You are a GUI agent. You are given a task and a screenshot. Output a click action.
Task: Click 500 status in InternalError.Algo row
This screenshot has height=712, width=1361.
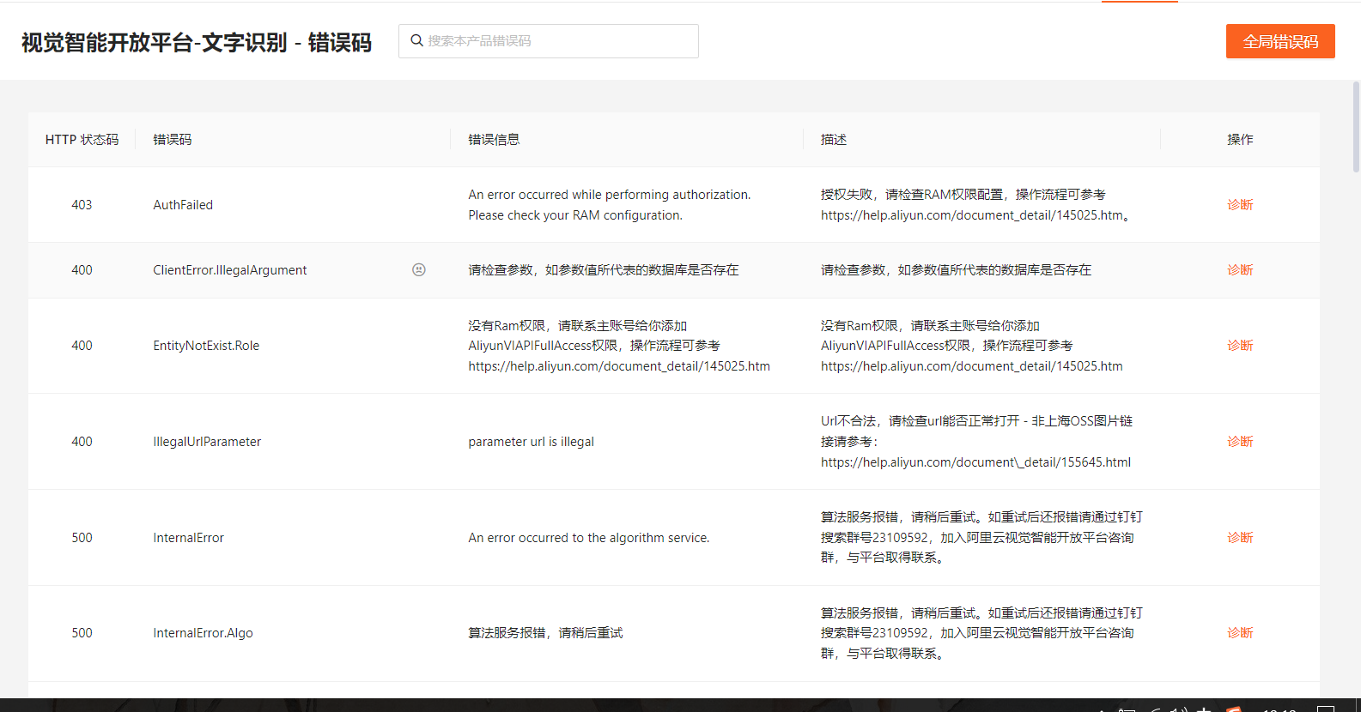click(x=82, y=633)
